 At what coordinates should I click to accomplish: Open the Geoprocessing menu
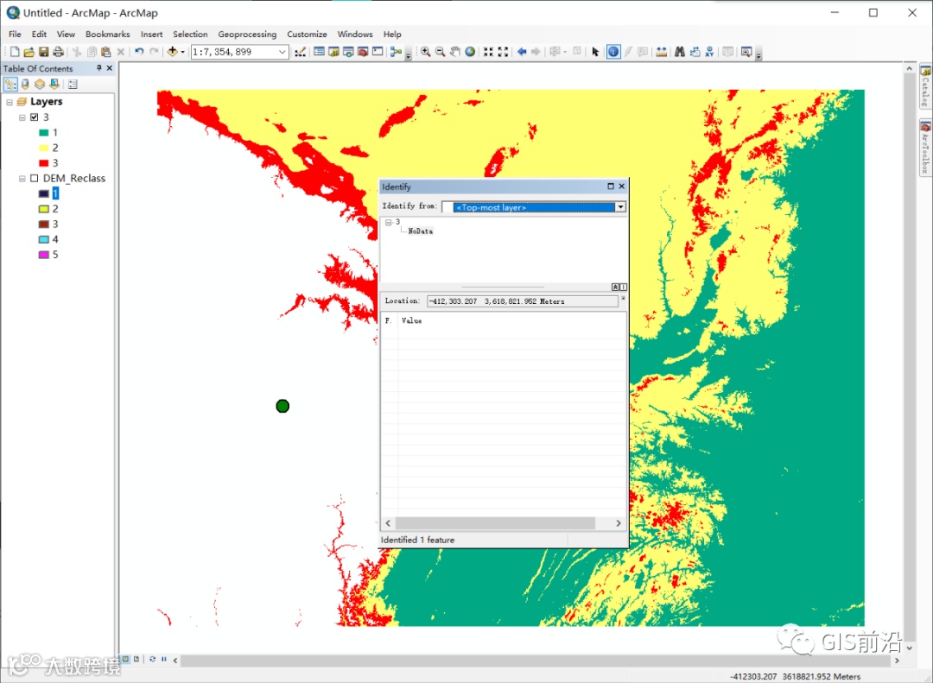(x=247, y=35)
